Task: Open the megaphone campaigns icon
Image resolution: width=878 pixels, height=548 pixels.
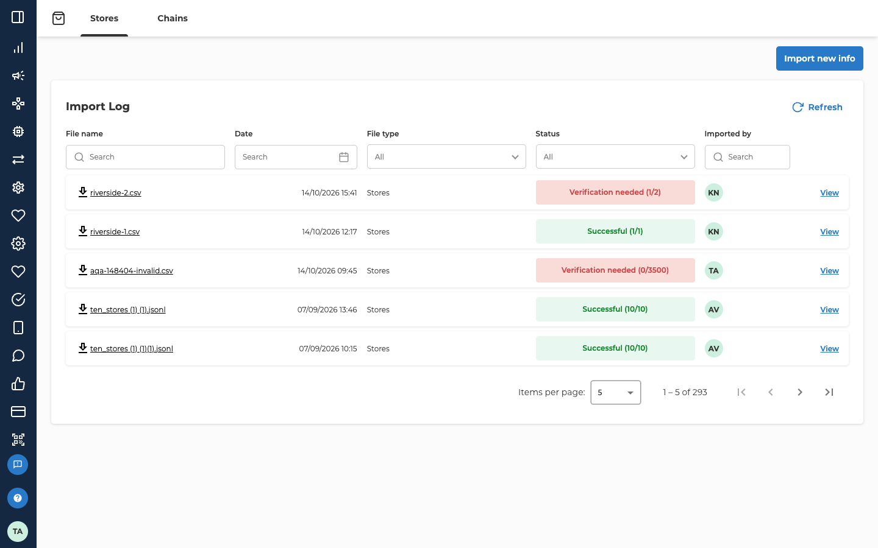Action: (18, 76)
